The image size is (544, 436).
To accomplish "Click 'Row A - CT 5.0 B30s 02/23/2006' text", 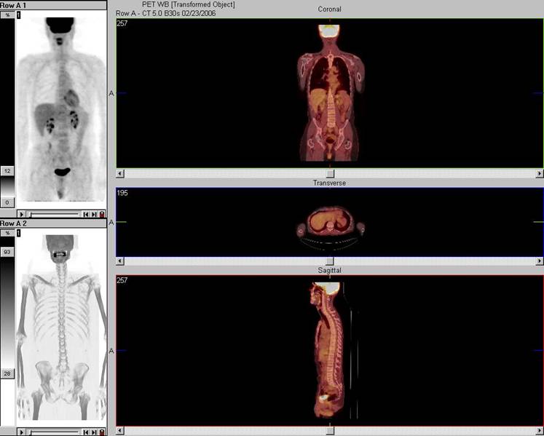I will (166, 14).
